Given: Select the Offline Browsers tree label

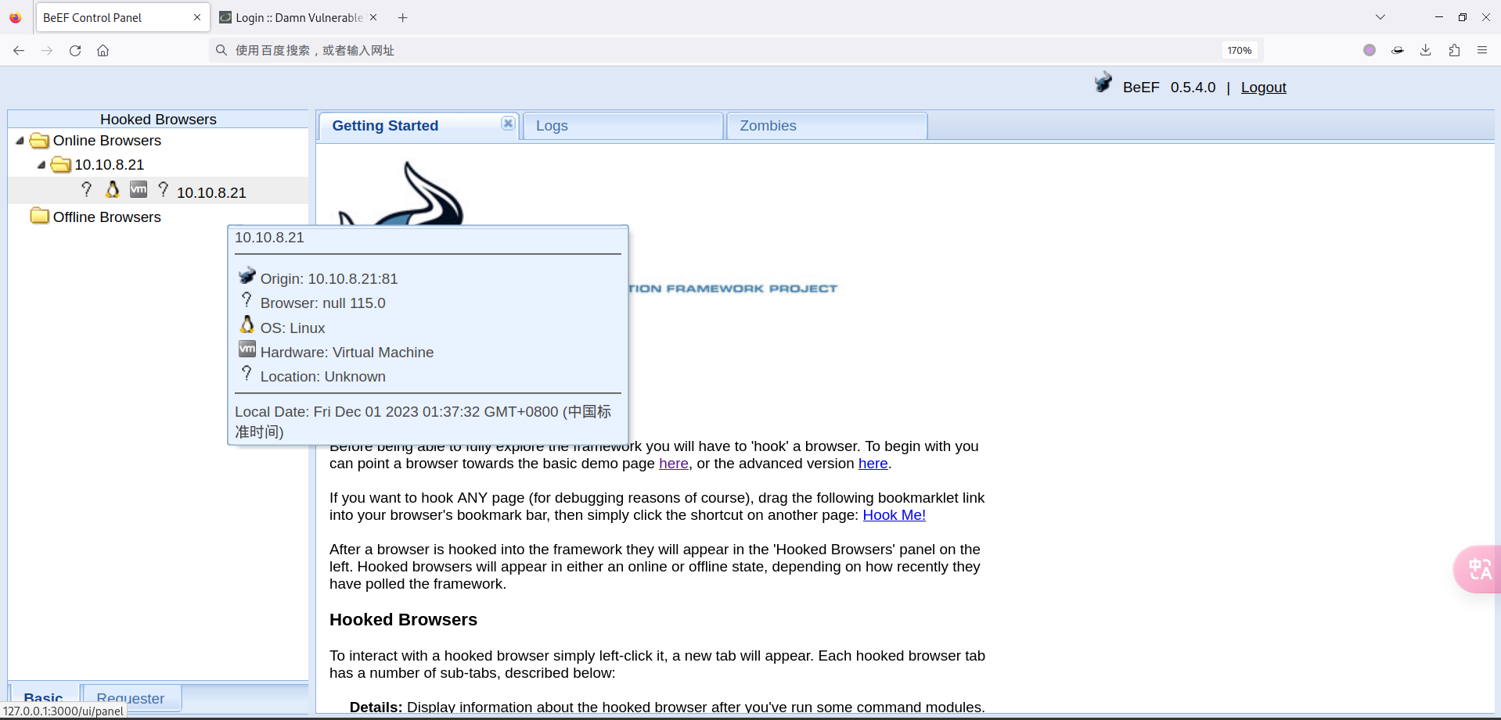Looking at the screenshot, I should pos(107,217).
